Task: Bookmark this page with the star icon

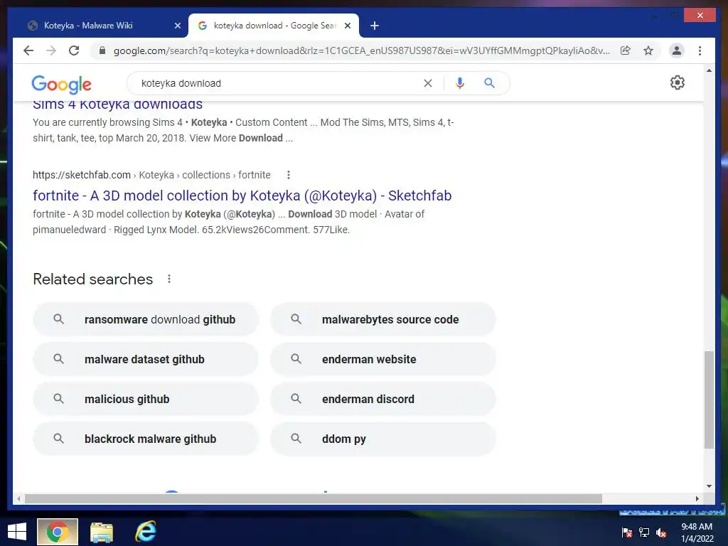Action: tap(648, 50)
